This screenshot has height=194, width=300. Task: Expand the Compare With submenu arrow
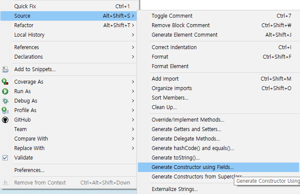[x=133, y=139]
